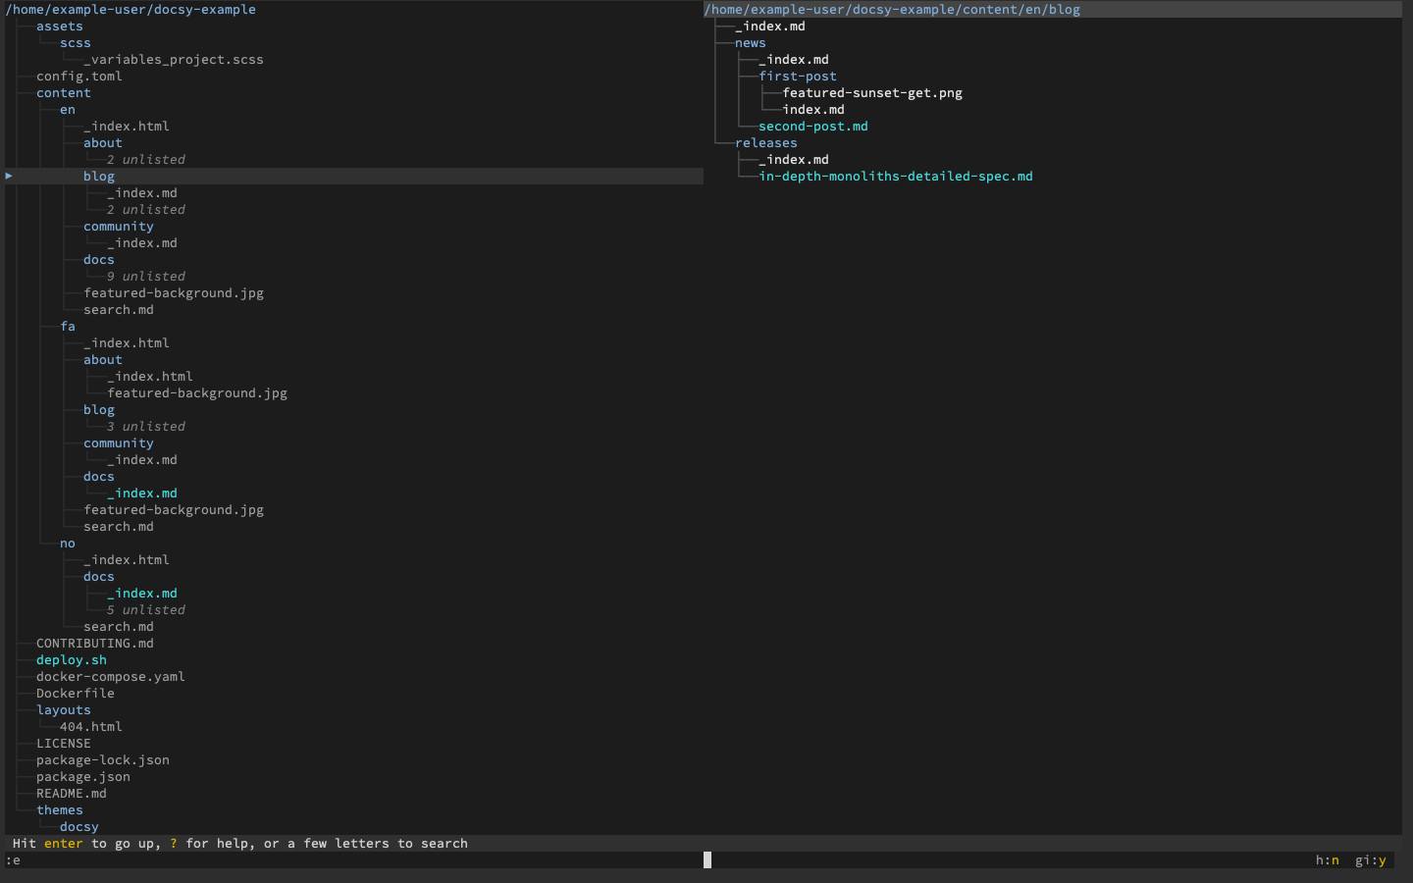
Task: Select the deploy.sh script
Action: coord(71,659)
